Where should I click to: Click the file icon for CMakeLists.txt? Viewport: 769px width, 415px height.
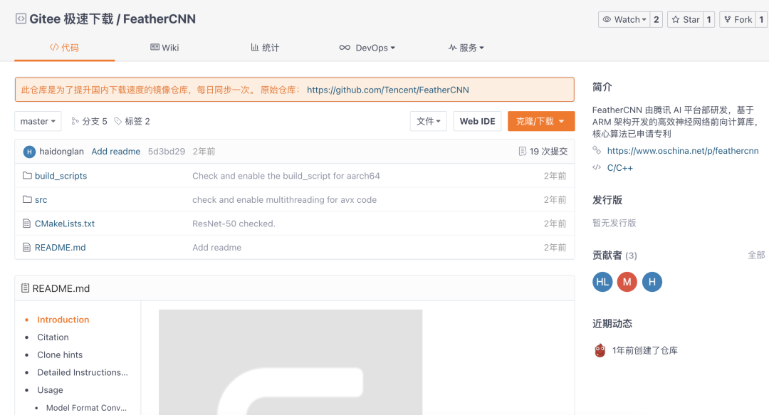[x=26, y=224]
